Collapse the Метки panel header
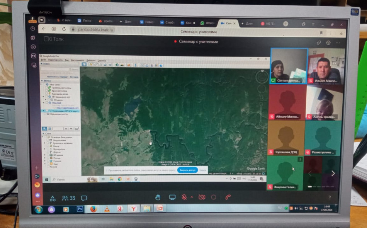This screenshot has width=367, height=228. pos(42,81)
